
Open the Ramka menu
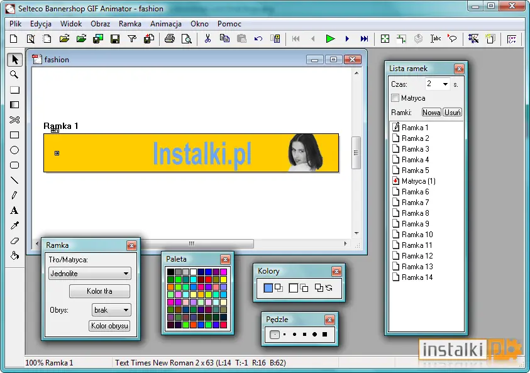point(130,24)
